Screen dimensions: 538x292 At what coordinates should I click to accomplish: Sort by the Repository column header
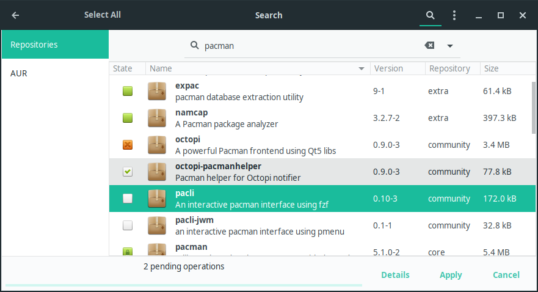pyautogui.click(x=453, y=68)
